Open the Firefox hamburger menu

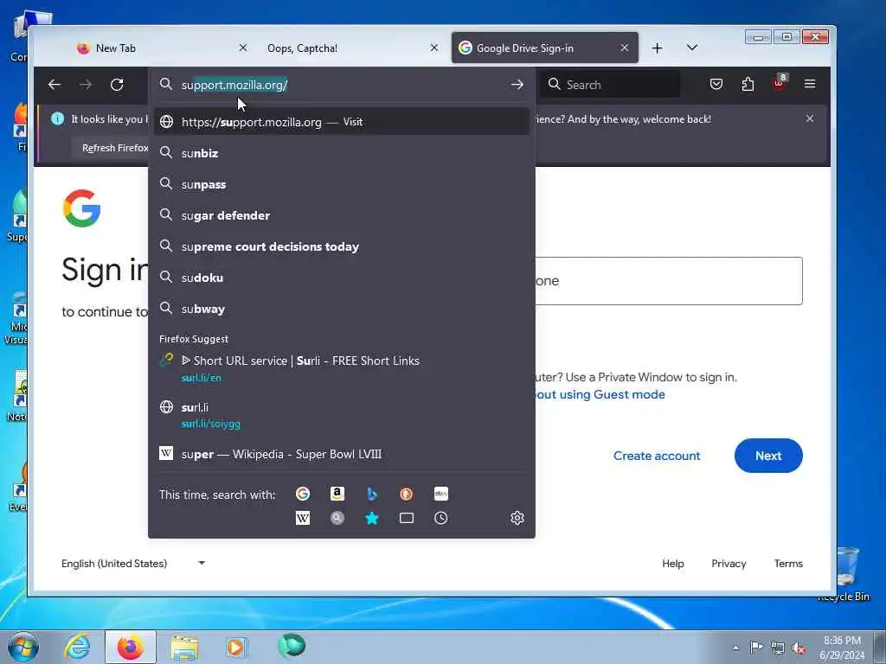(x=810, y=84)
